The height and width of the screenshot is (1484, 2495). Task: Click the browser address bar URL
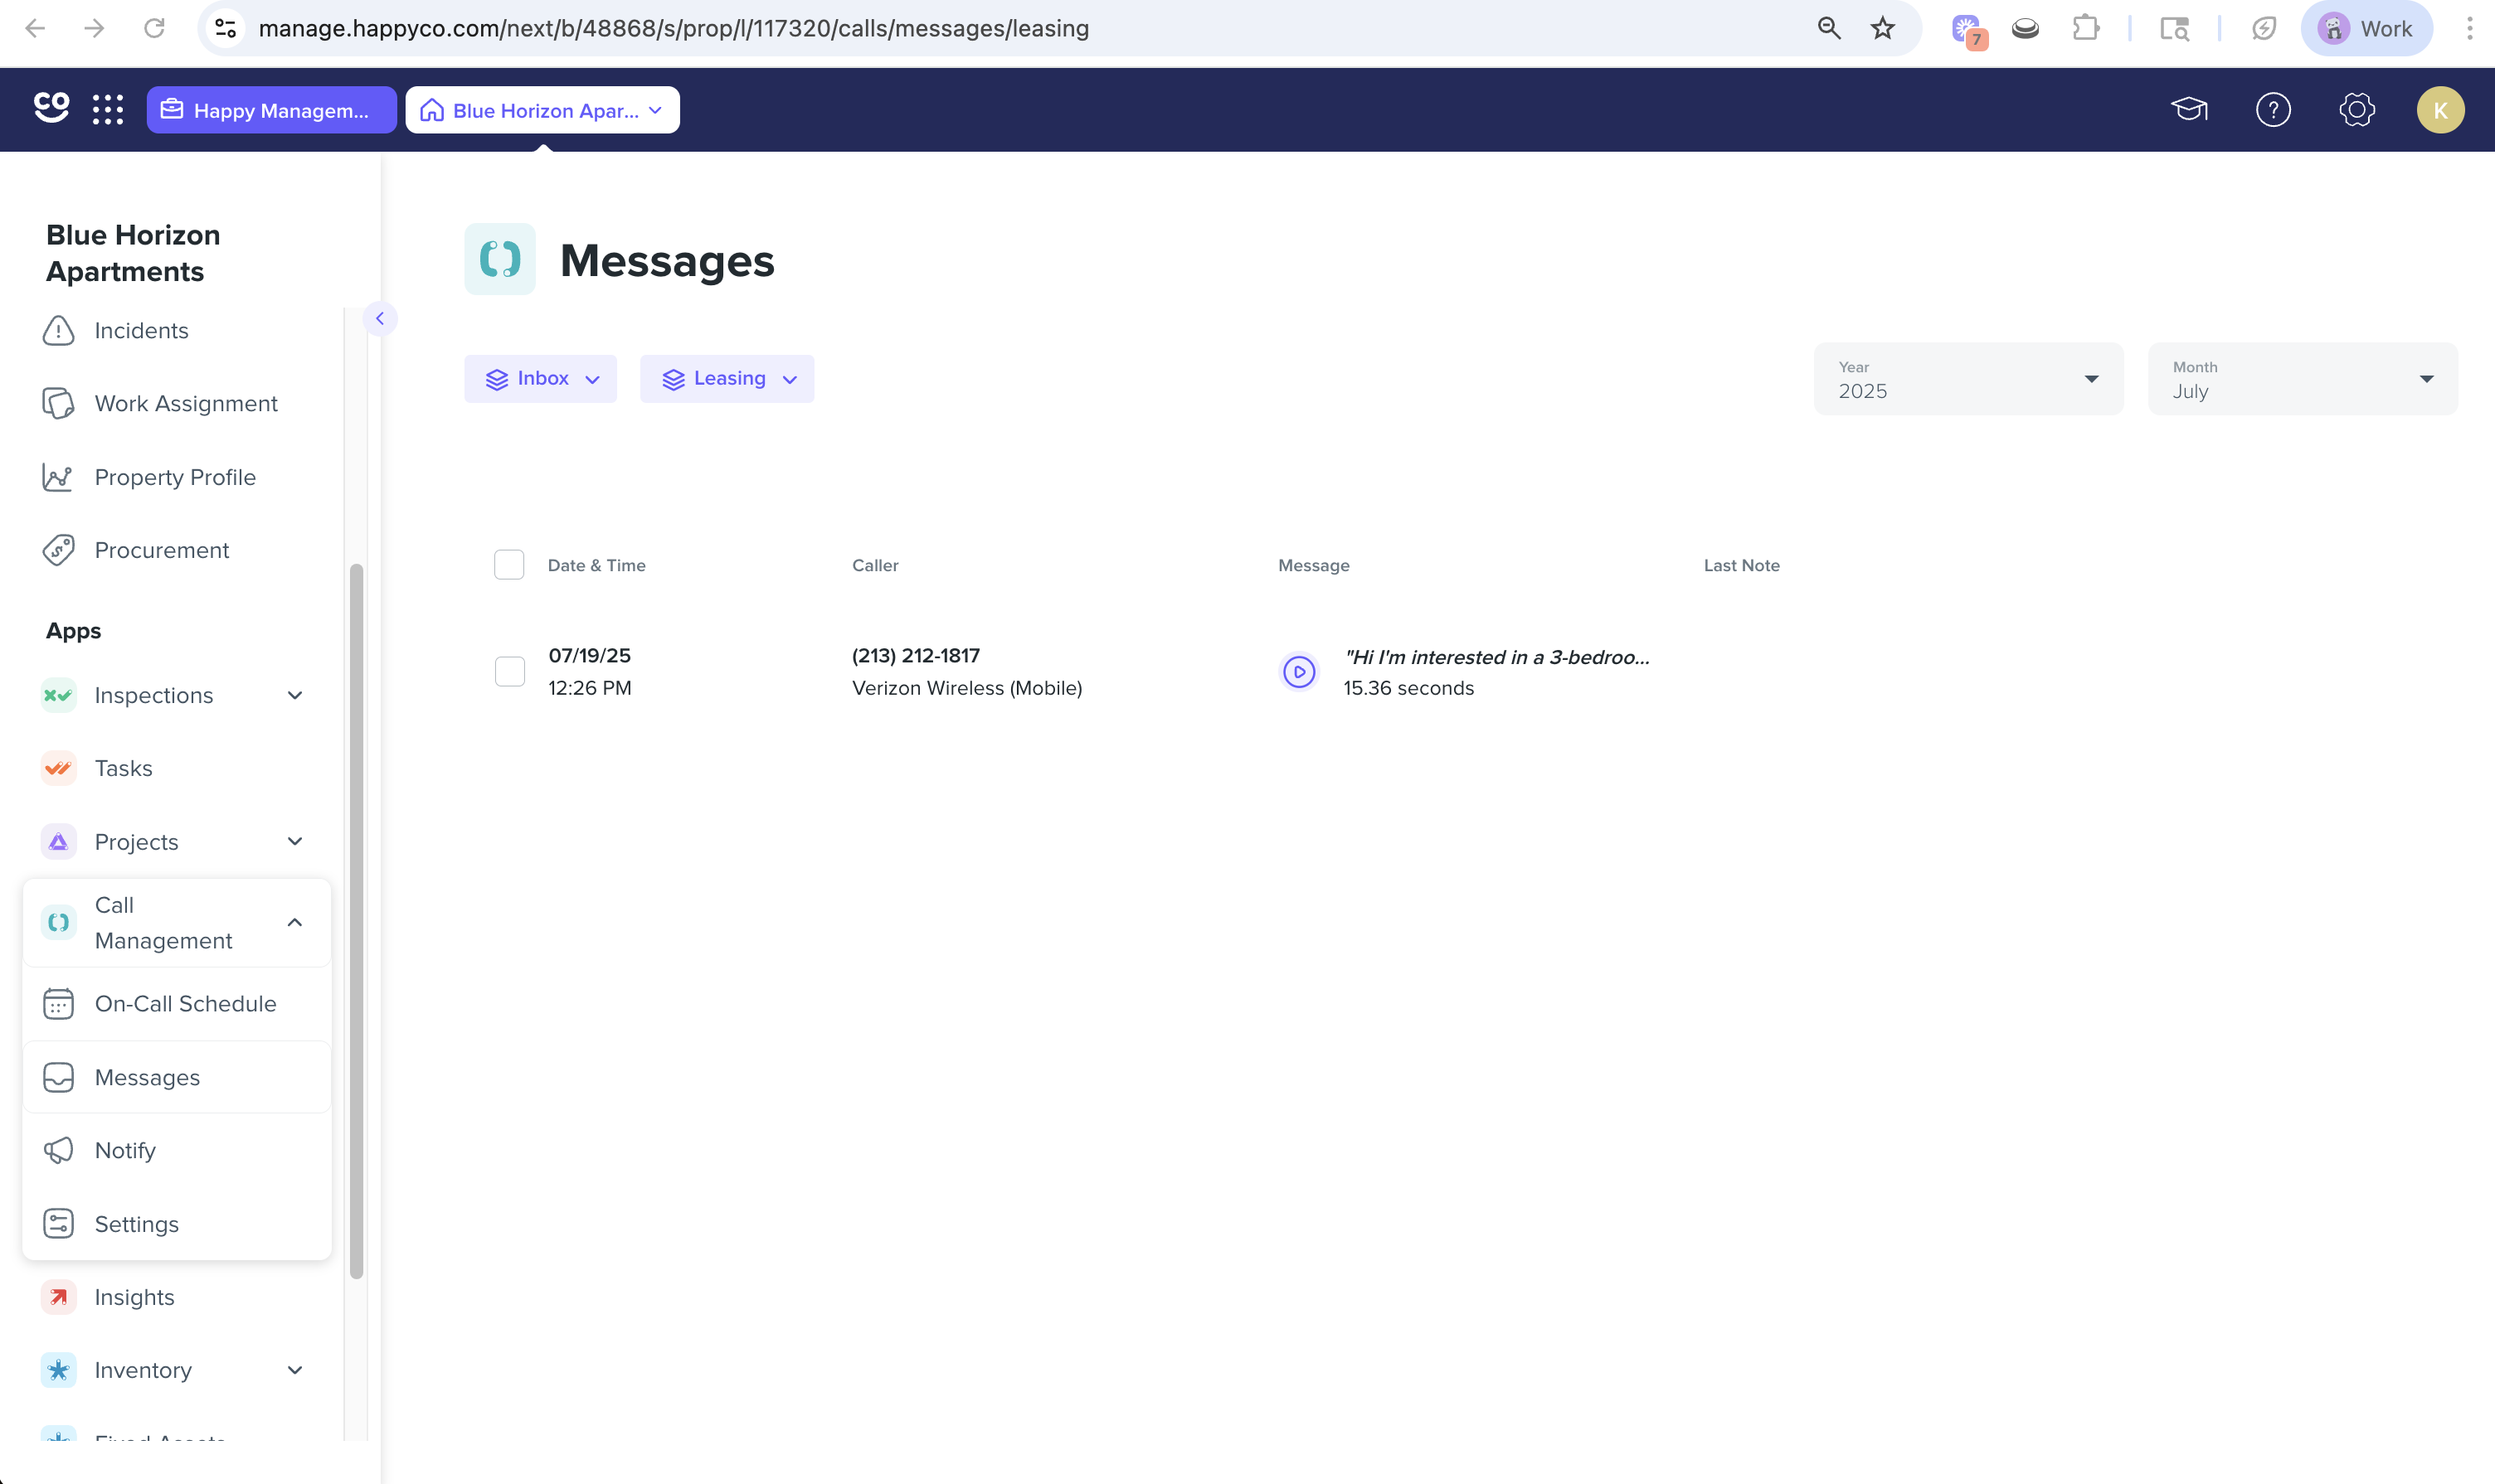[x=674, y=28]
